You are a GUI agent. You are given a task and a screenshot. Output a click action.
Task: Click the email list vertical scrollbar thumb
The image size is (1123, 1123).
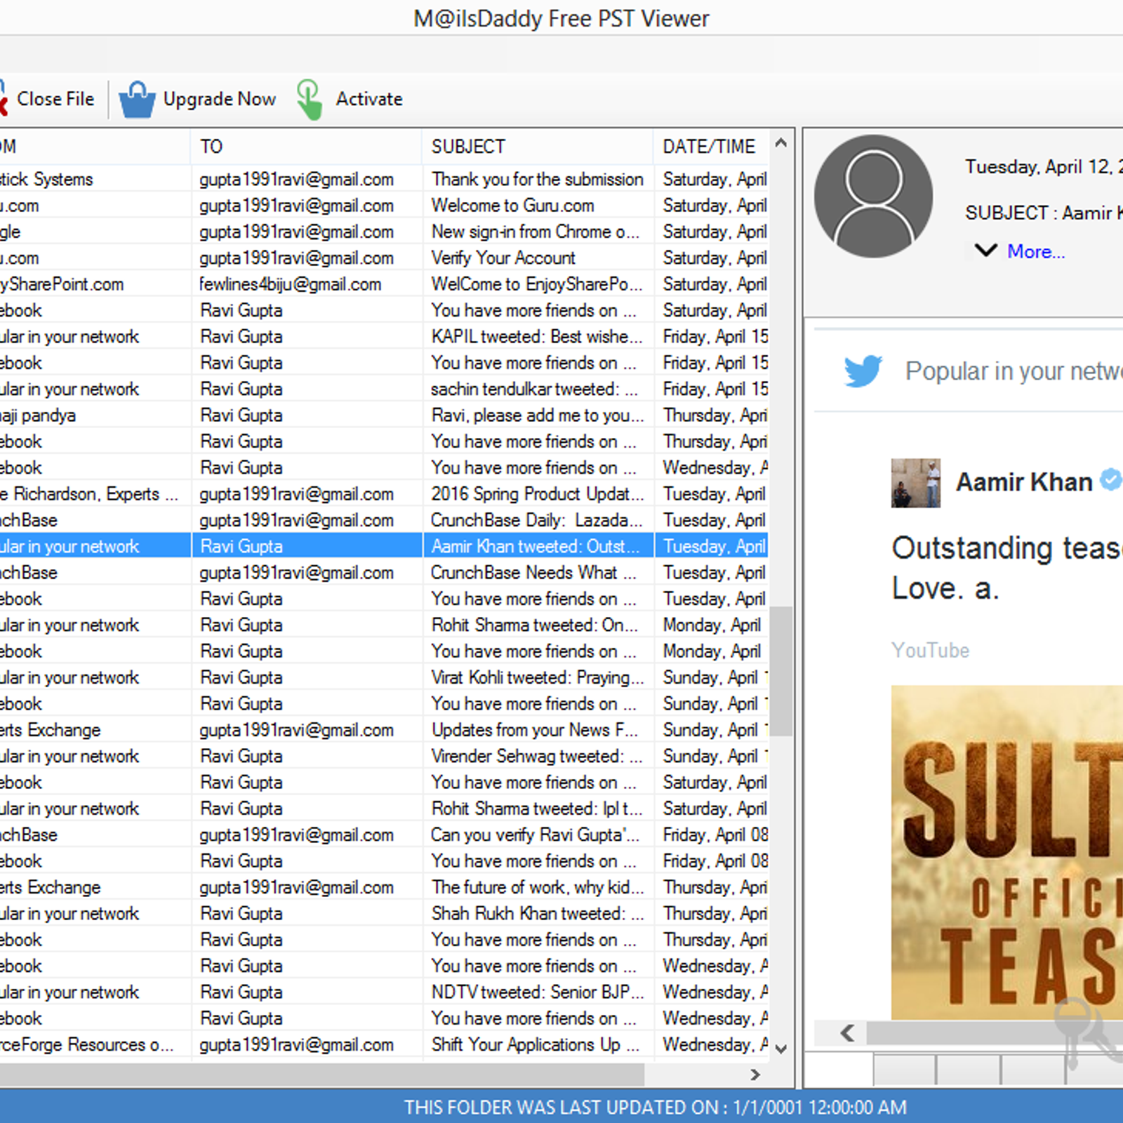coord(780,670)
